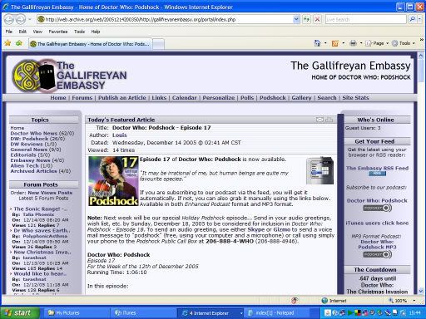The width and height of the screenshot is (426, 319).
Task: Open the new blank tab button
Action: (158, 44)
